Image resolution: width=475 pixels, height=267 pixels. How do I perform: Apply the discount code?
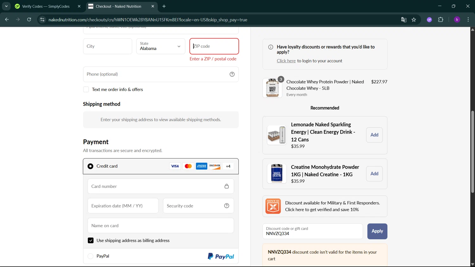tap(377, 231)
